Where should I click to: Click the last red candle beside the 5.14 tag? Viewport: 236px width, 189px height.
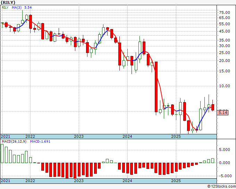pos(213,107)
